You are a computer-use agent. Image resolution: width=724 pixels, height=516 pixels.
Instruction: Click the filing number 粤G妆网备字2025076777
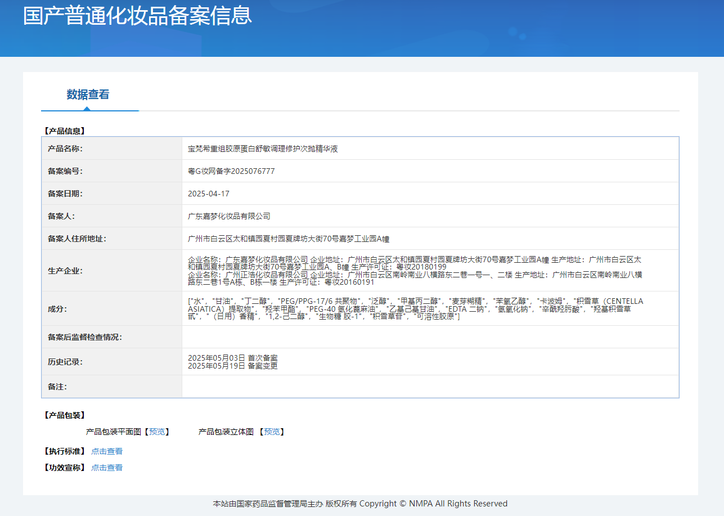231,171
